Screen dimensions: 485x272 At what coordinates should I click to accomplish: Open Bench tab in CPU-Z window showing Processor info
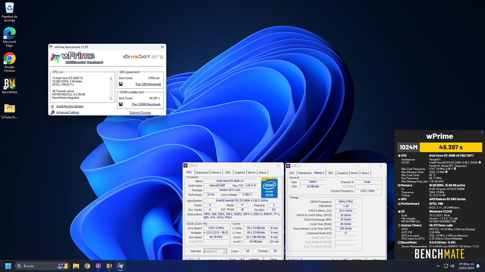coord(252,173)
